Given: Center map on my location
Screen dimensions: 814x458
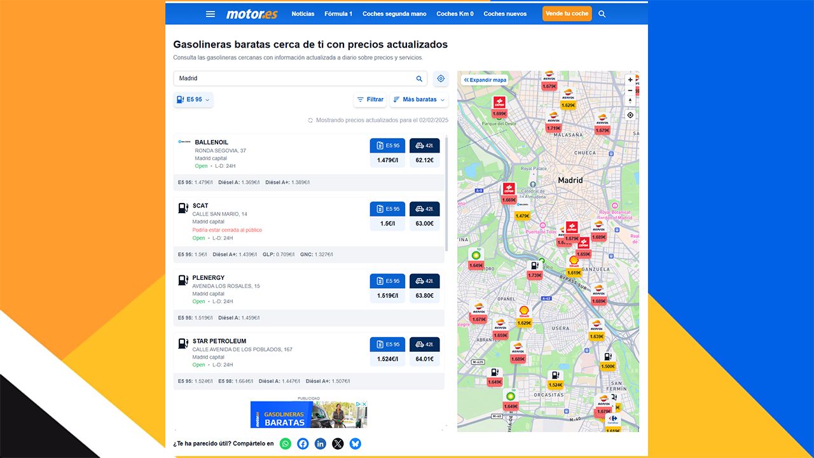Looking at the screenshot, I should 630,115.
